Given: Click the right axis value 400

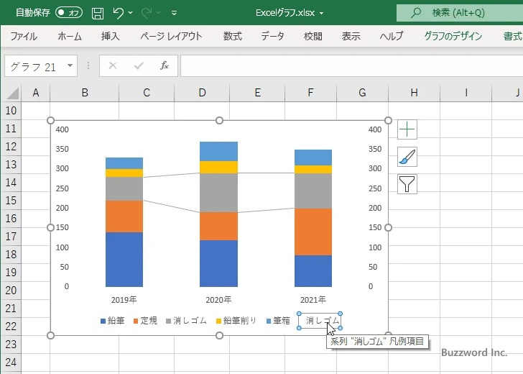Looking at the screenshot, I should point(375,129).
